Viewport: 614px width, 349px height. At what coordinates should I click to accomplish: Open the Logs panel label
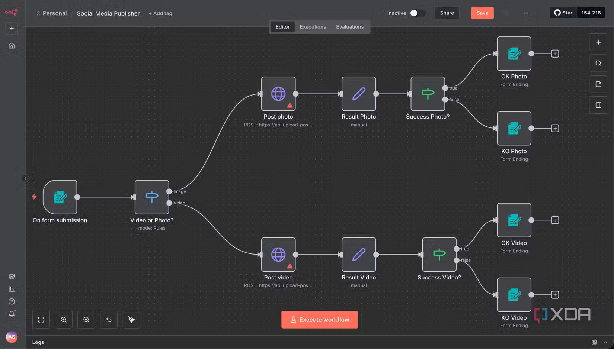pos(38,342)
